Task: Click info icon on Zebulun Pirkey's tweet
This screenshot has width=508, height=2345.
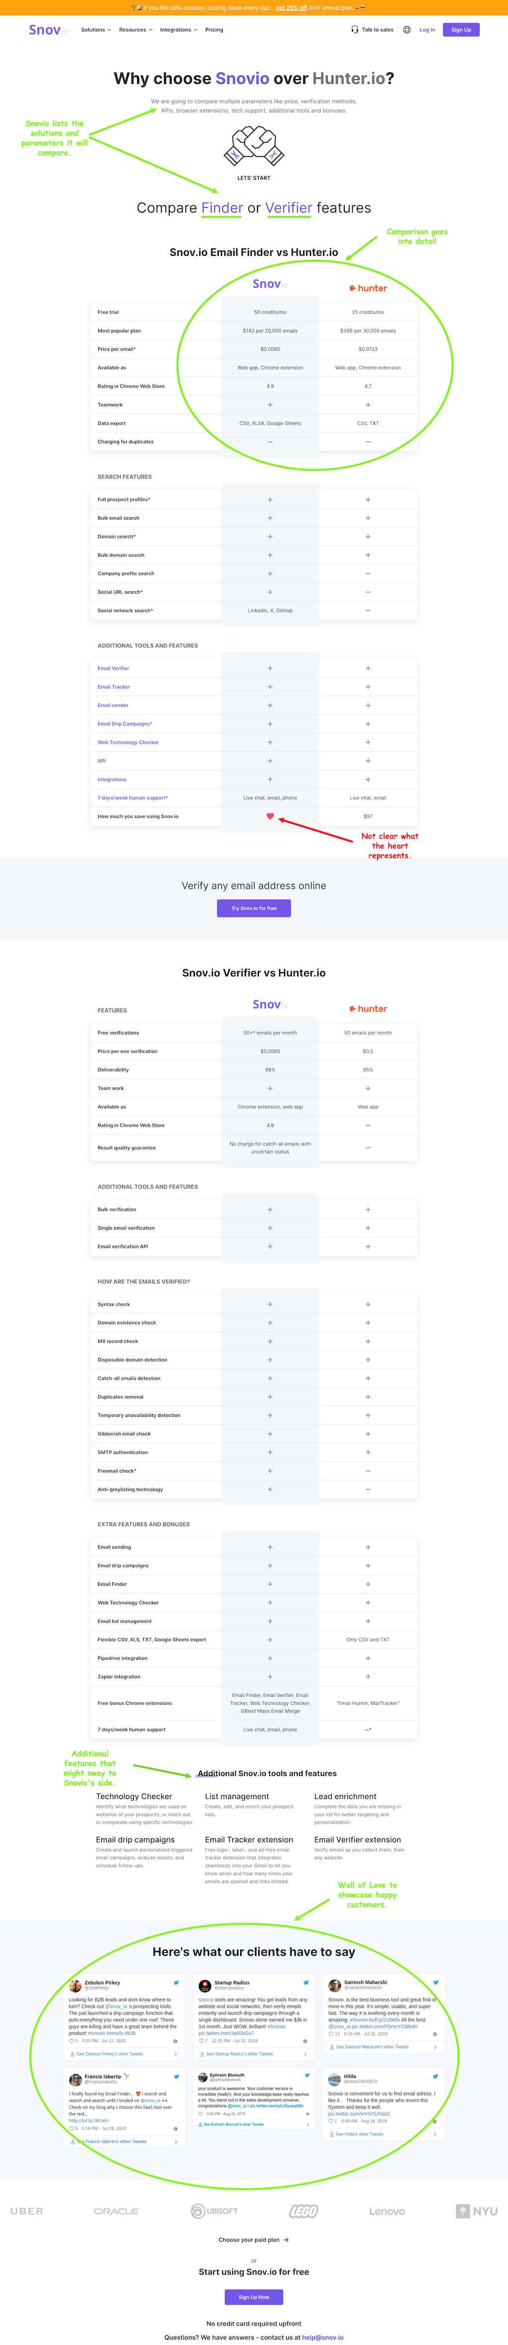Action: pos(176,2041)
